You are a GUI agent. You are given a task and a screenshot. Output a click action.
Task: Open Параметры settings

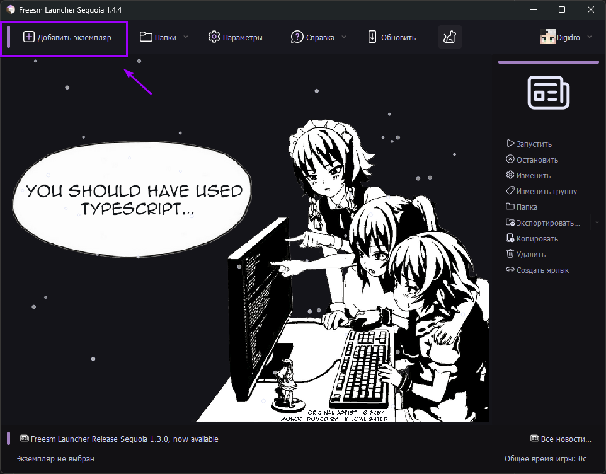(x=238, y=37)
